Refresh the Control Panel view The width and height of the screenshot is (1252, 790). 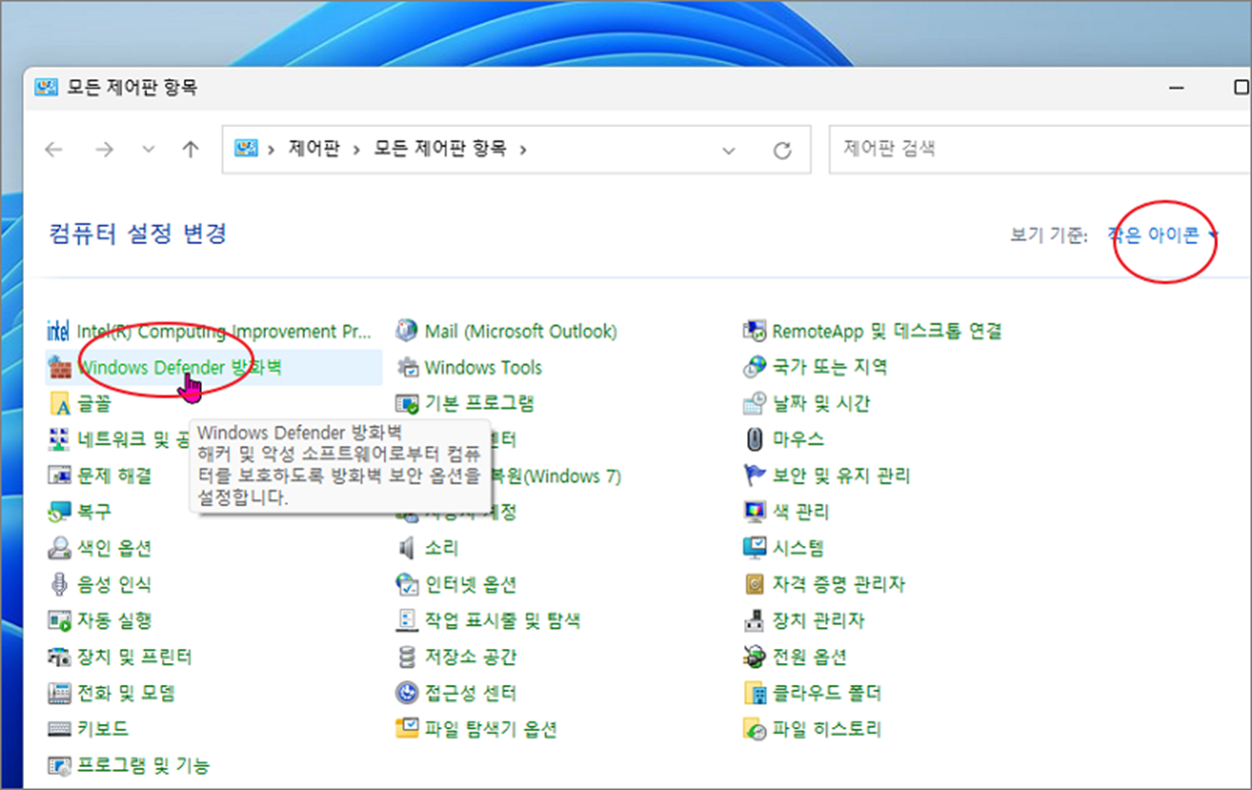pyautogui.click(x=783, y=151)
